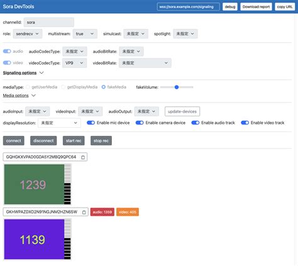
Task: Click the volume meter beside green video
Action: (67, 184)
